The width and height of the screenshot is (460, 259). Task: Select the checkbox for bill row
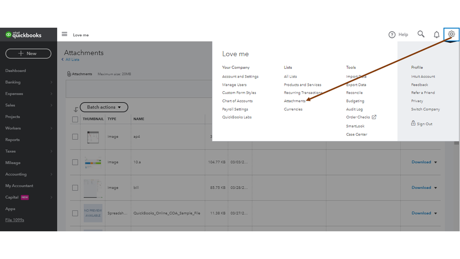(75, 188)
